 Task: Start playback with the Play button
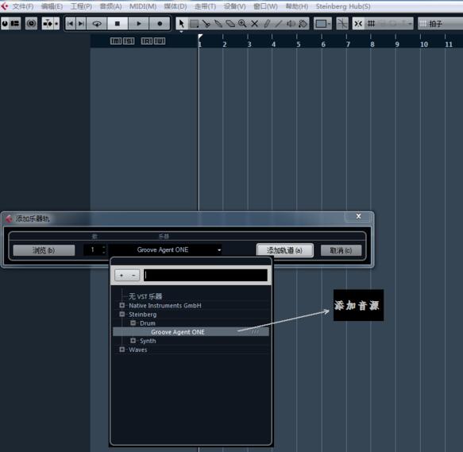pos(139,23)
